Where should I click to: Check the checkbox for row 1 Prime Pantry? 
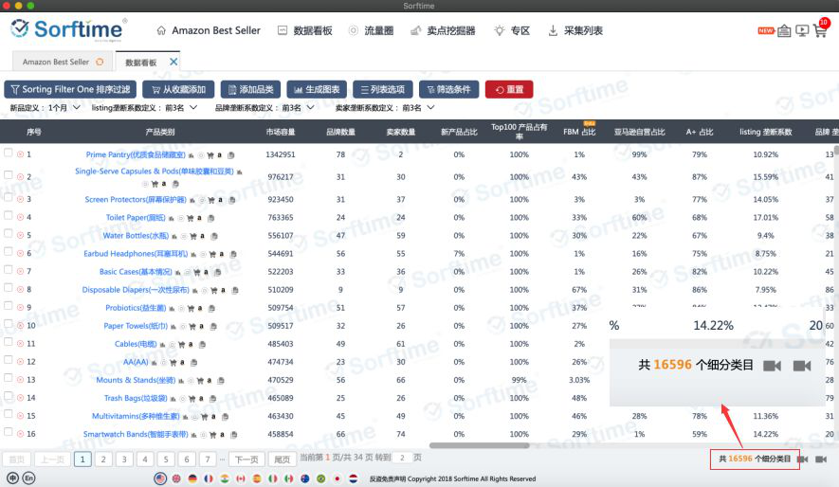tap(9, 153)
